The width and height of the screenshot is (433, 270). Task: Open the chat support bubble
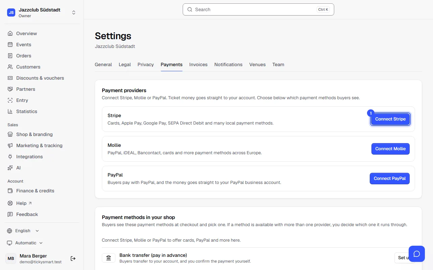(417, 254)
